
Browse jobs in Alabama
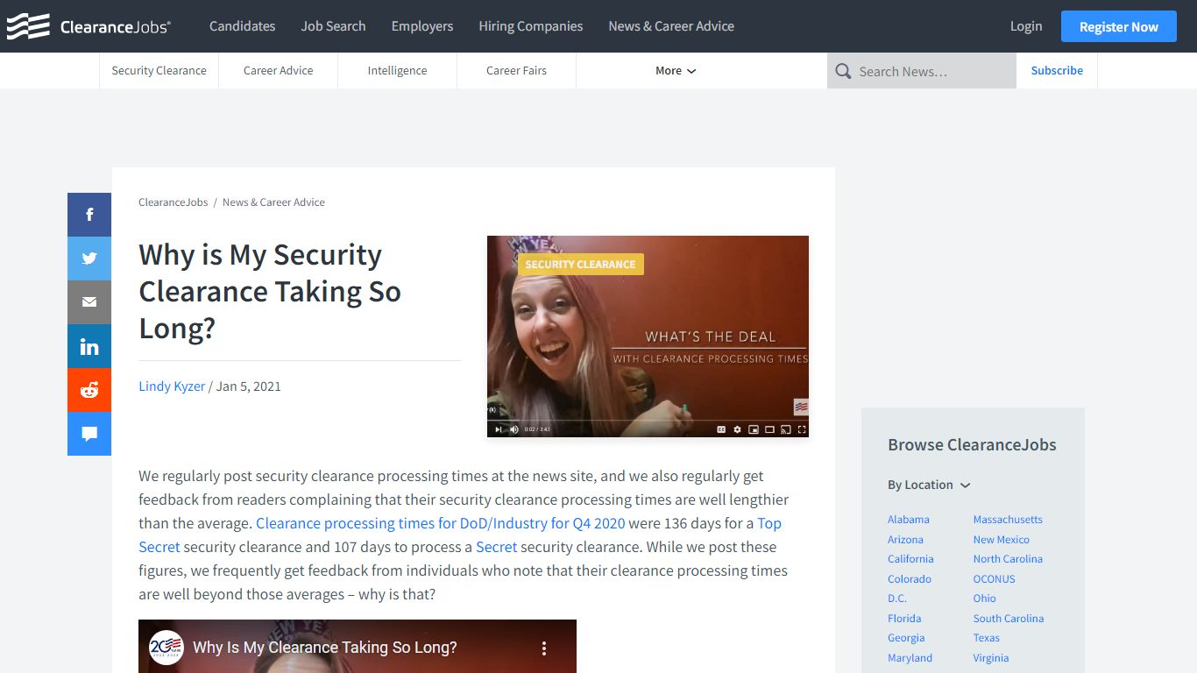[x=909, y=520]
